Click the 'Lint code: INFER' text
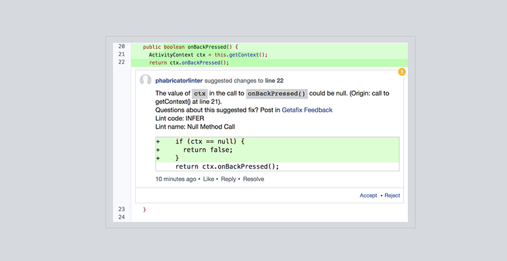This screenshot has width=507, height=261. [x=180, y=119]
